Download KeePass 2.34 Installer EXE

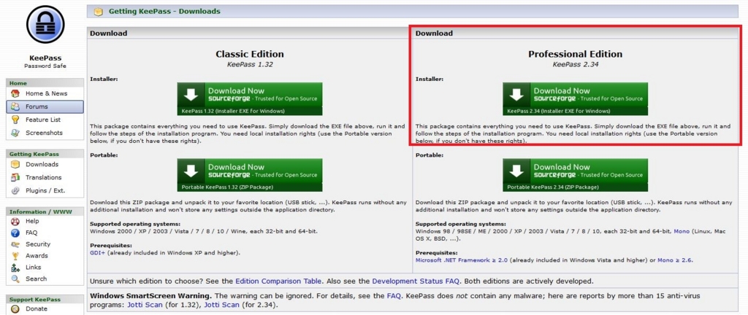[576, 99]
